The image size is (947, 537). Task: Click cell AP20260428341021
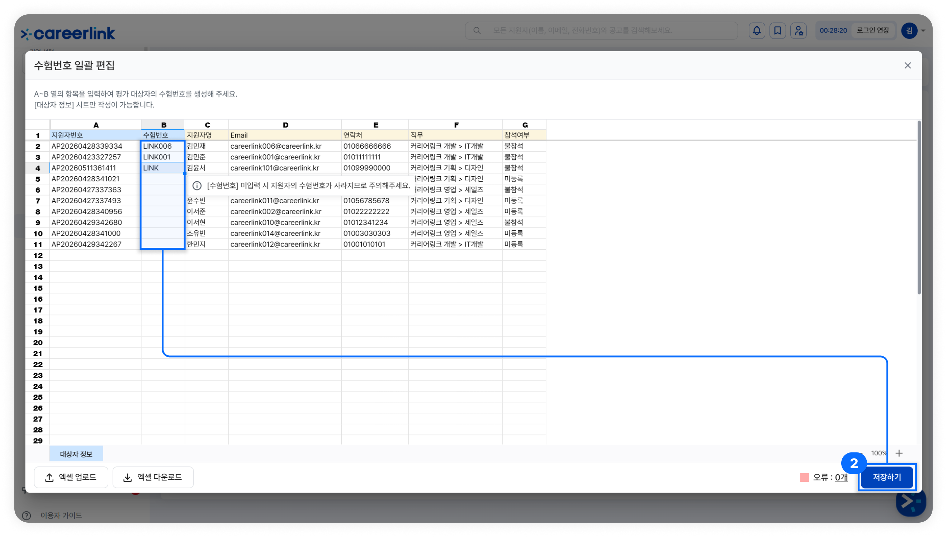click(x=96, y=179)
